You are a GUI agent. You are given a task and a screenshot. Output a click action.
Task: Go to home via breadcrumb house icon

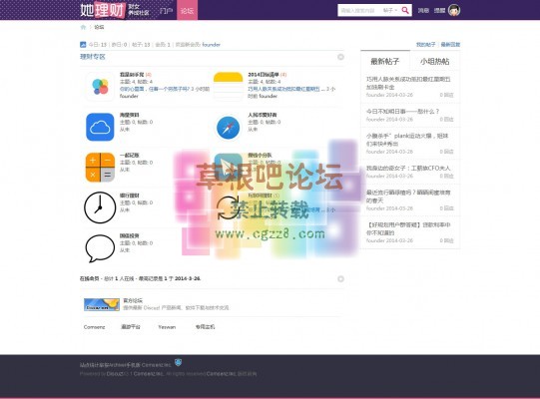(x=83, y=27)
